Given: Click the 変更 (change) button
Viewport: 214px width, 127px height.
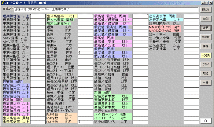Looking at the screenshot, I should click(205, 28).
